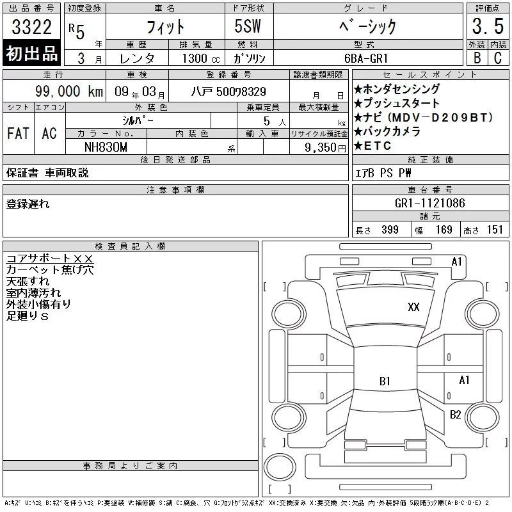Click the 登録遅れ caution note
This screenshot has height=512, width=512.
pos(28,204)
